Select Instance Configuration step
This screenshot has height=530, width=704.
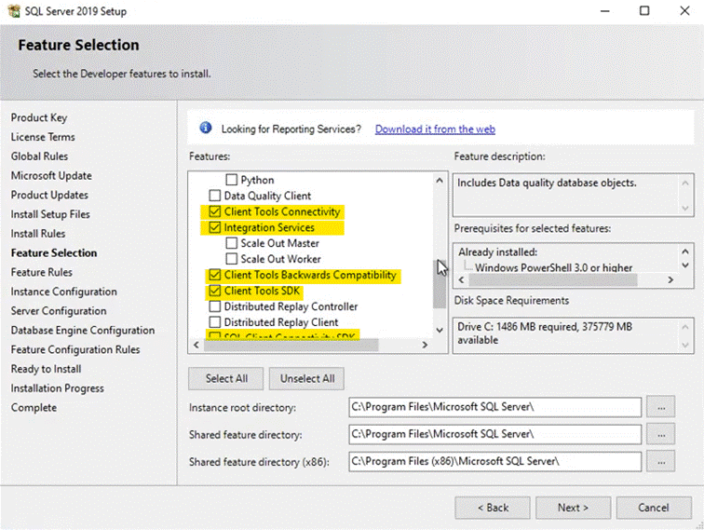coord(63,292)
